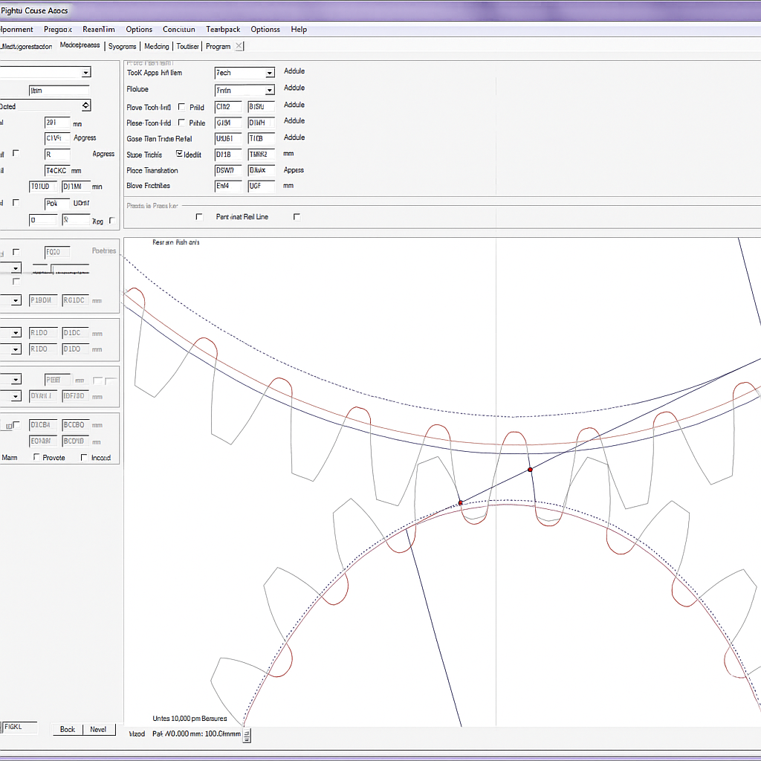The width and height of the screenshot is (761, 761).
Task: Click the Itnm input field
Action: tap(59, 90)
